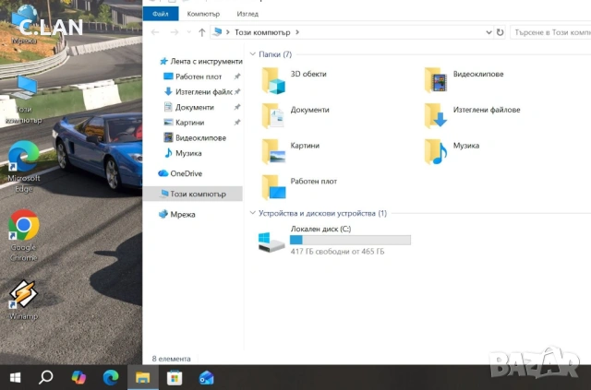This screenshot has height=390, width=591.
Task: Open the Файл menu tab
Action: (160, 14)
